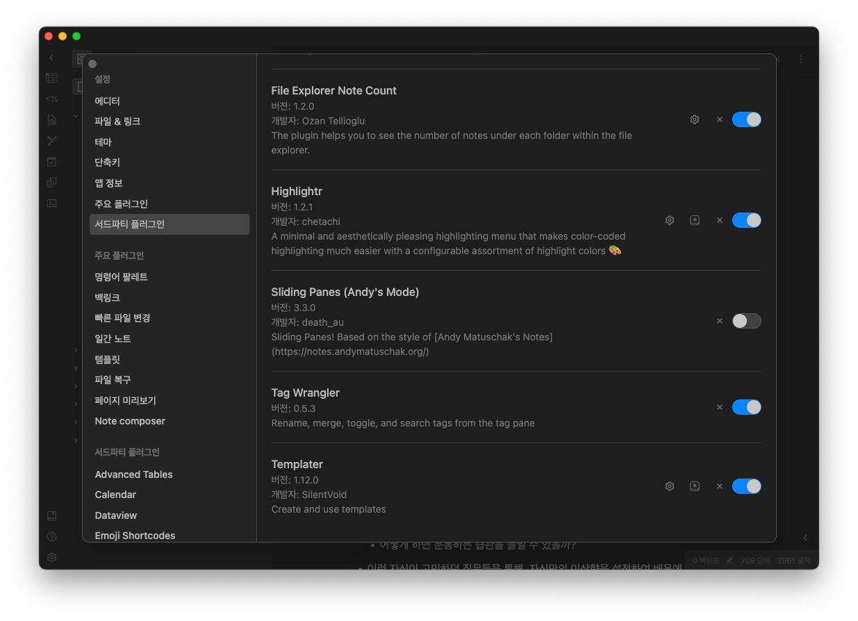Open 에디터 settings section
The height and width of the screenshot is (621, 858).
point(170,101)
